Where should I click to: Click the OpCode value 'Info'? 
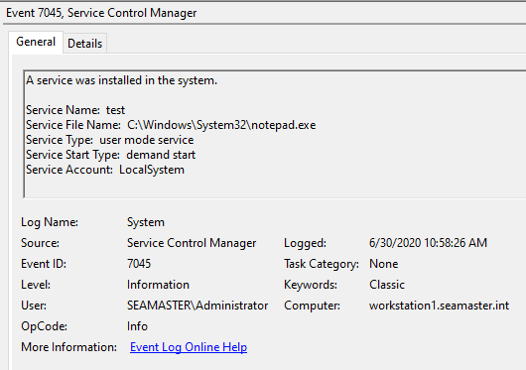pos(137,326)
